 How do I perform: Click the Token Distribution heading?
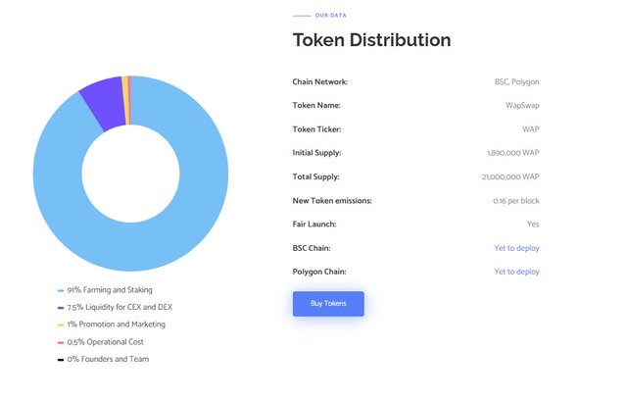371,40
